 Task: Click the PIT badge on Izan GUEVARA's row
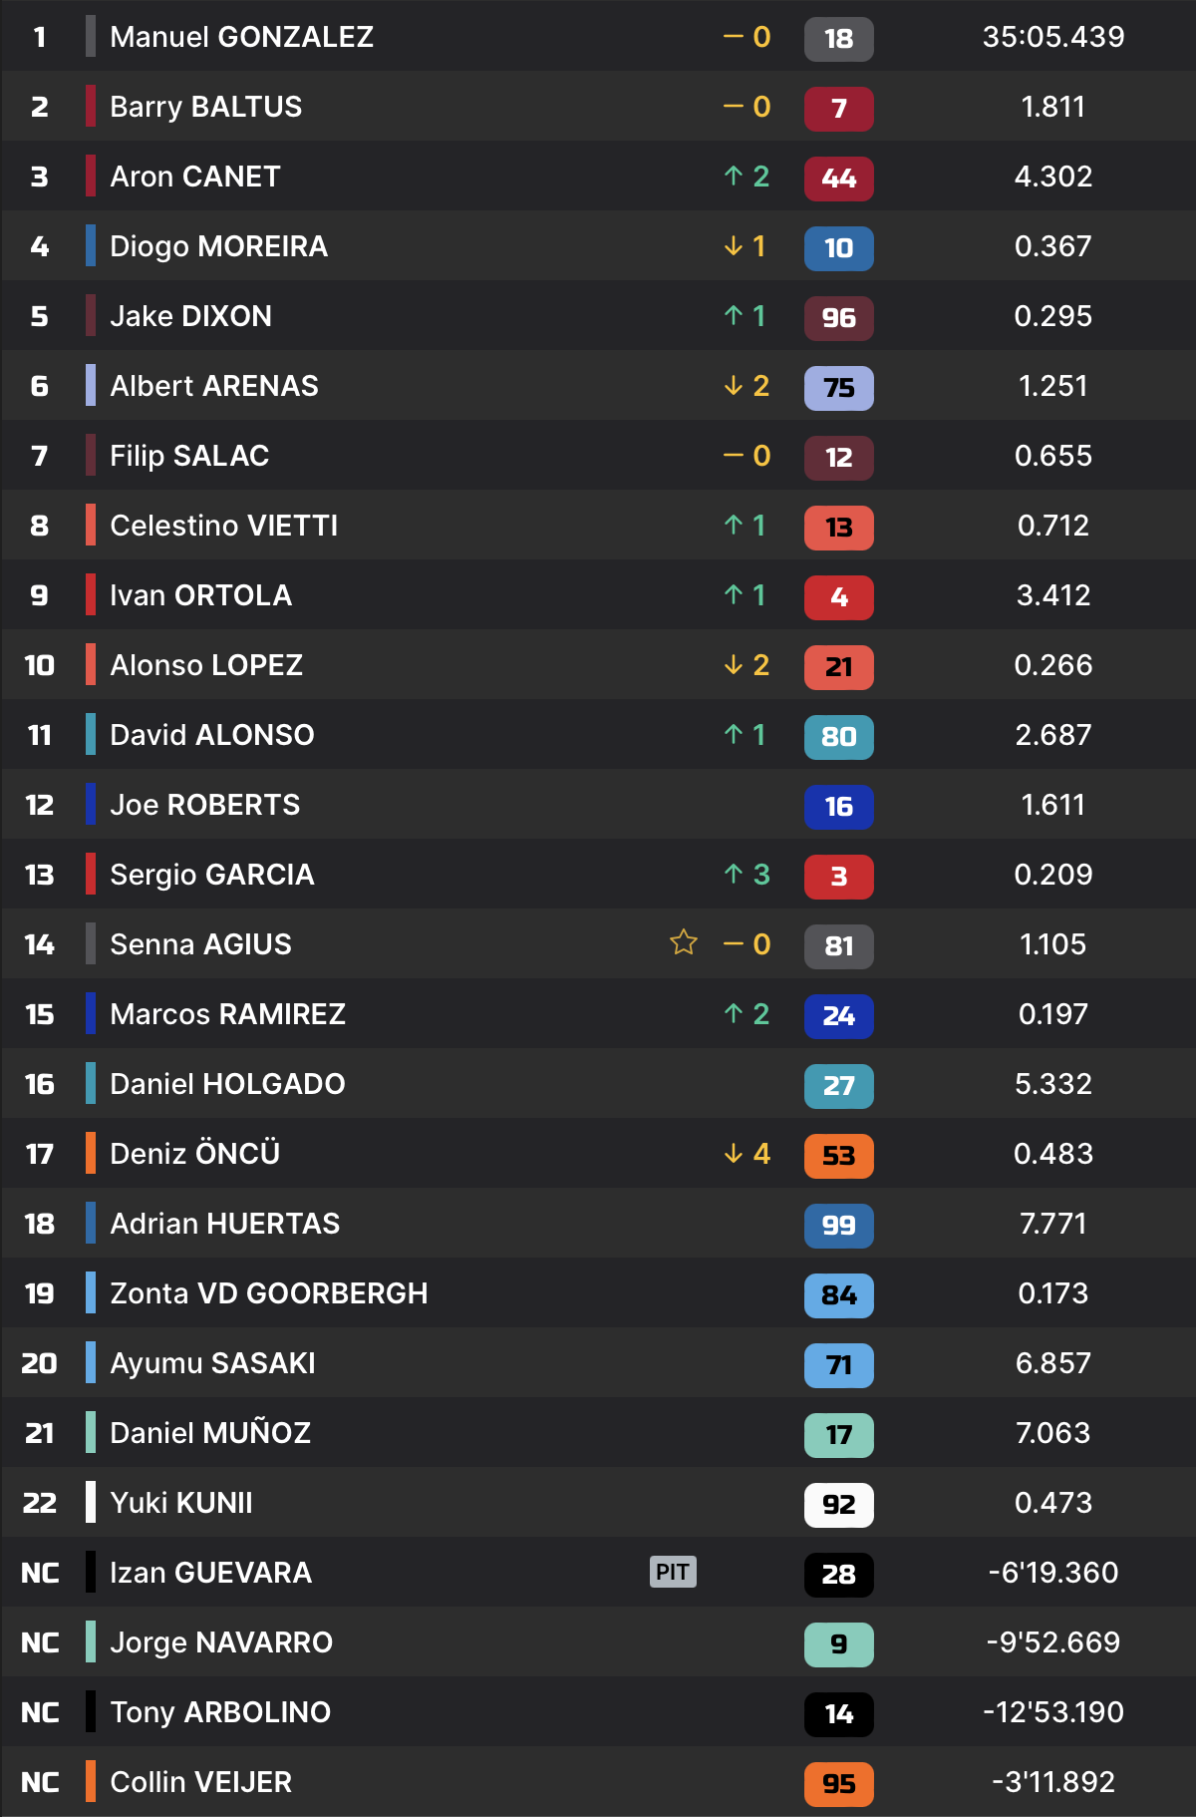pos(673,1572)
